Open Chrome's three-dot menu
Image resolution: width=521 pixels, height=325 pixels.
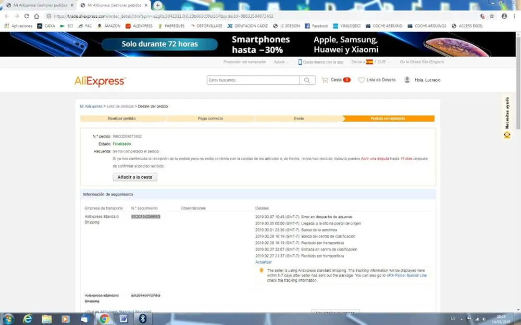click(515, 16)
